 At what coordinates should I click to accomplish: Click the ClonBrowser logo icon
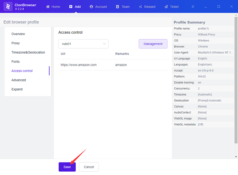point(8,7)
